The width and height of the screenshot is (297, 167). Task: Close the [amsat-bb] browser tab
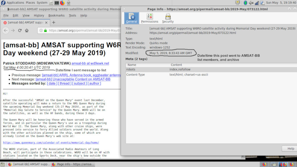[x=46, y=23]
